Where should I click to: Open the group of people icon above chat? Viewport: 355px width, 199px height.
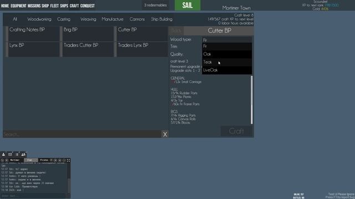(x=23, y=154)
